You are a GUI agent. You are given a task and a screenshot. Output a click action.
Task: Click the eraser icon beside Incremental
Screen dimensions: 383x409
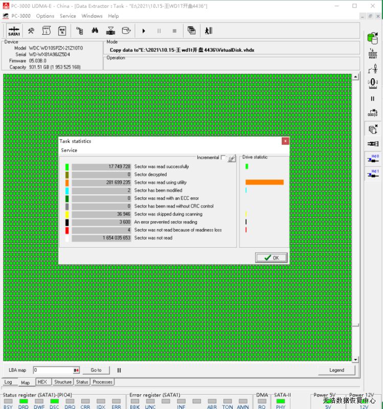232,158
